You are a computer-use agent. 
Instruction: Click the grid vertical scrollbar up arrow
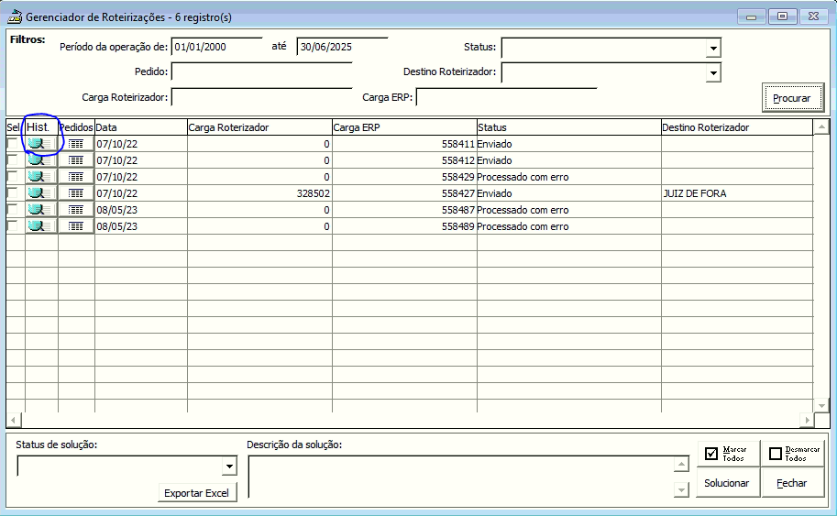coord(821,127)
